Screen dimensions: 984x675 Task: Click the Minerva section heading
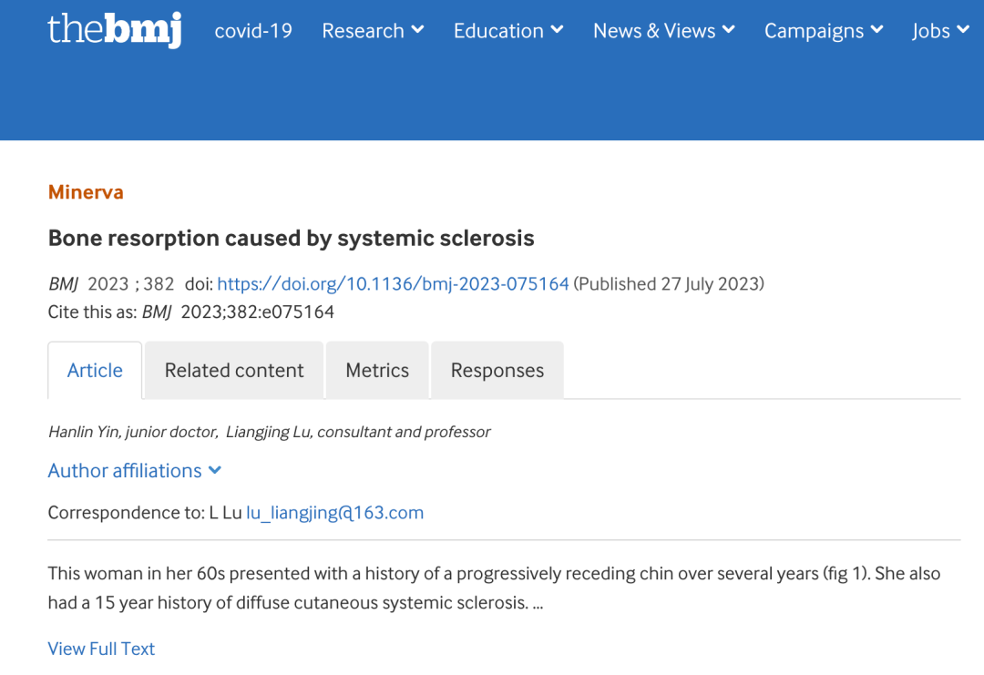[x=86, y=192]
